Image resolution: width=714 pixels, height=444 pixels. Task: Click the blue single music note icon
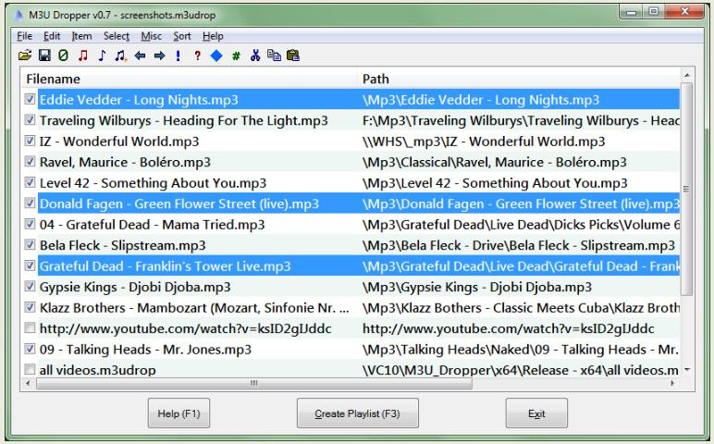click(102, 55)
